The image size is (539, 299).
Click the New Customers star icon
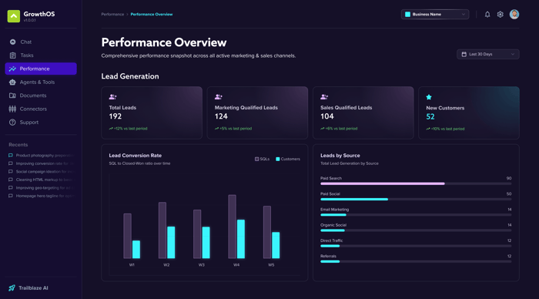click(x=429, y=97)
